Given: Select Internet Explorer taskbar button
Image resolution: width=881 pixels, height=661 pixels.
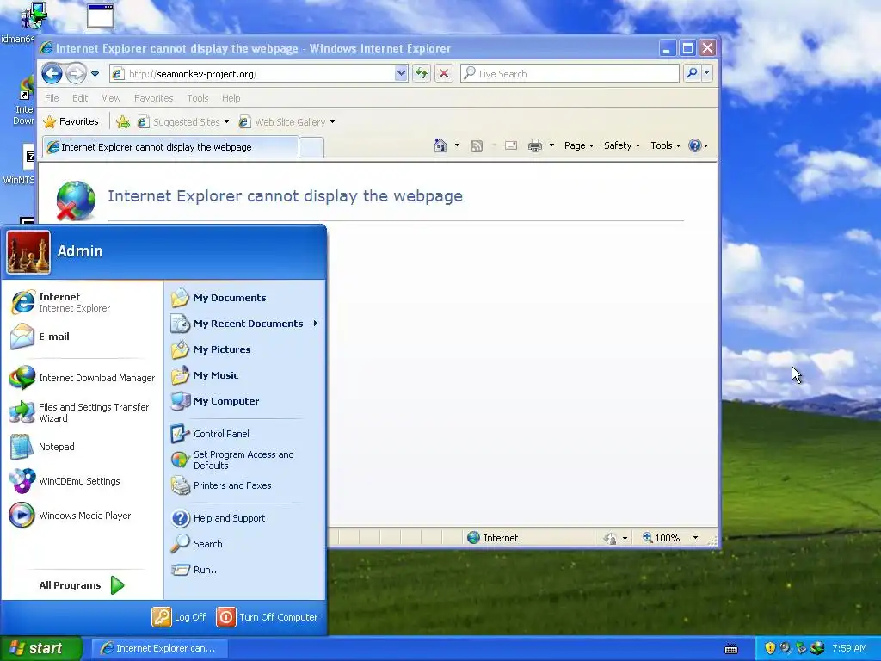Looking at the screenshot, I should tap(159, 648).
